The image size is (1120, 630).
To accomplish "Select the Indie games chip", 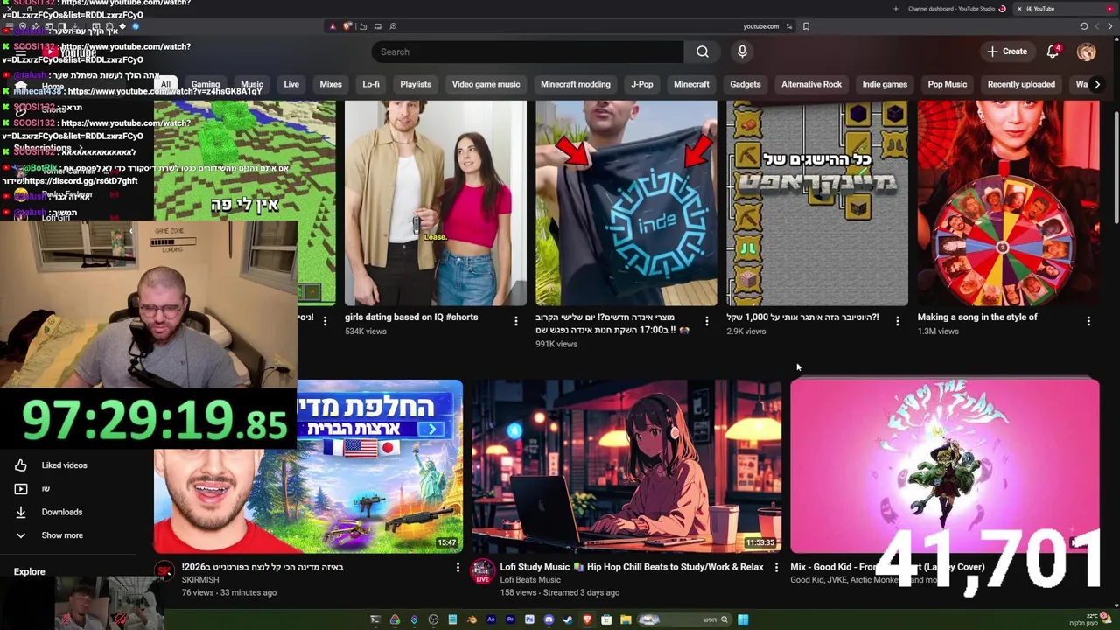I will click(x=885, y=84).
